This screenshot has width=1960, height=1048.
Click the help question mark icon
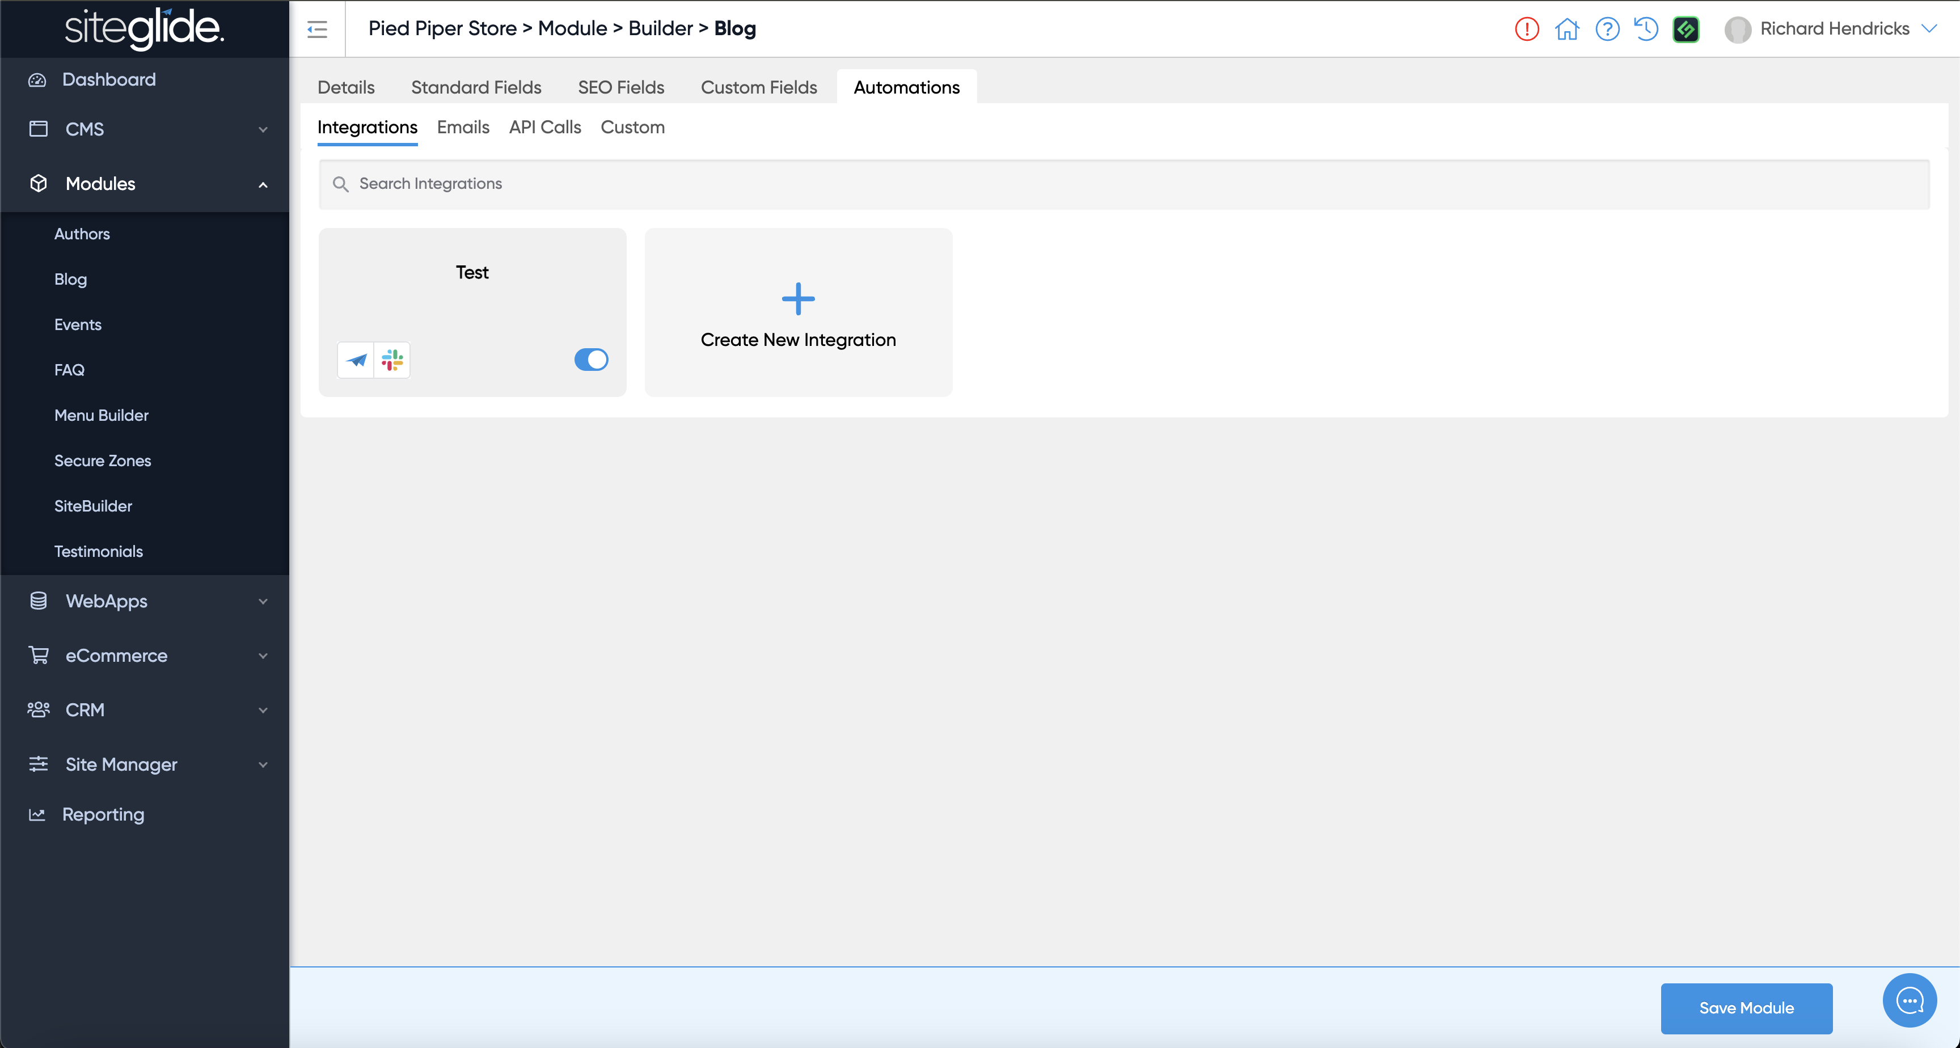tap(1607, 29)
